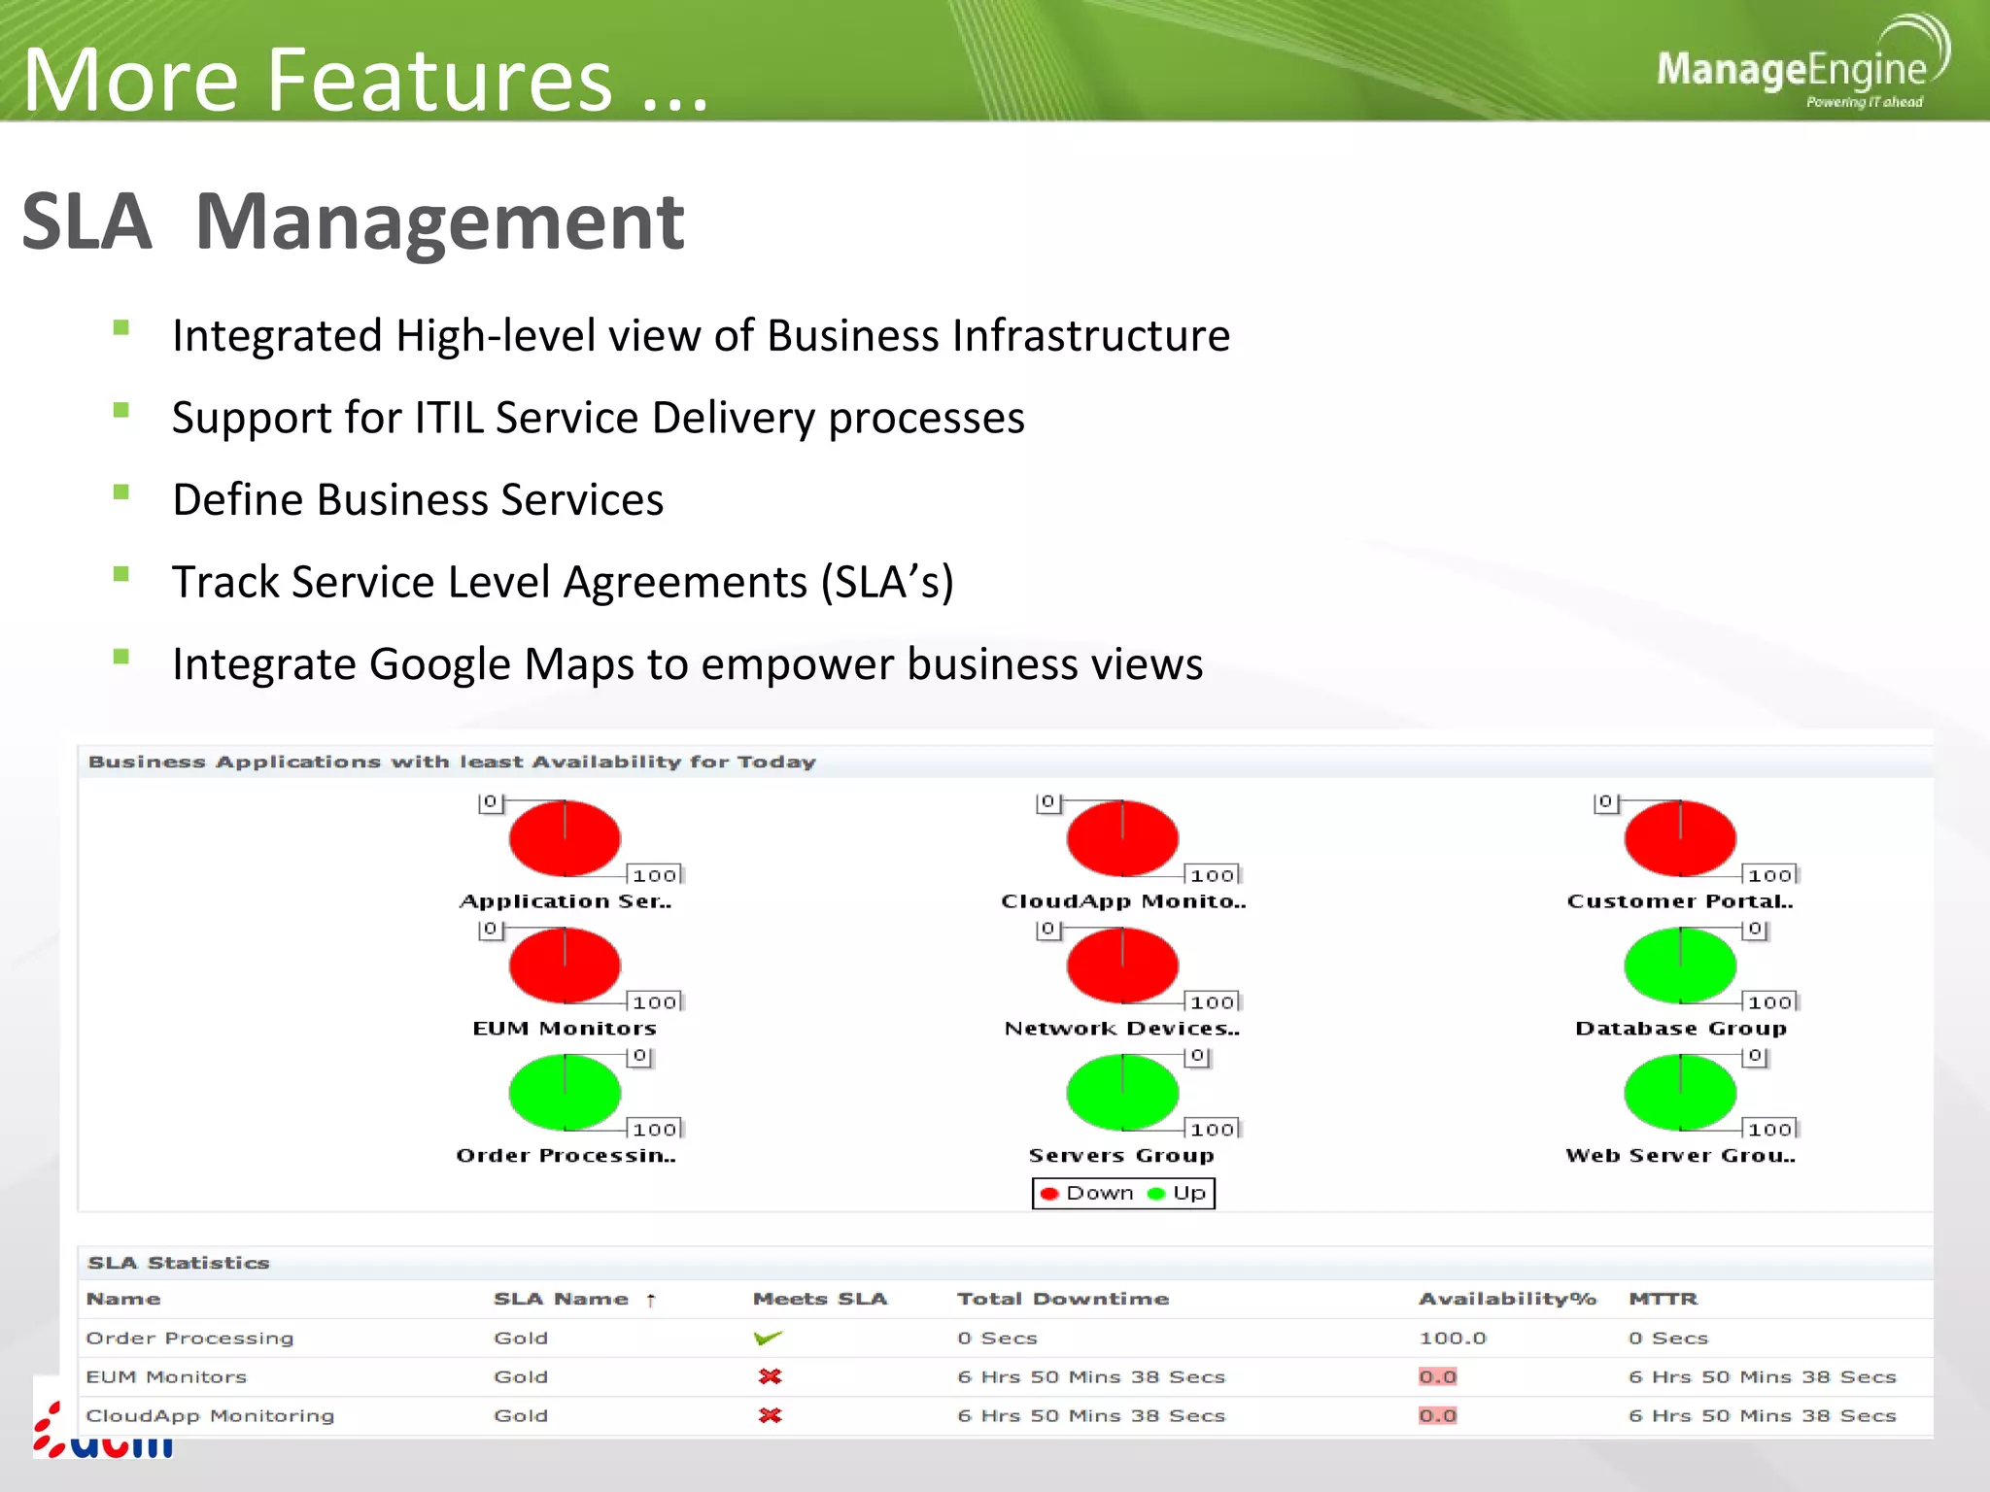Click the Servers Group label
Screen dimensions: 1990x1492
coord(1121,1155)
